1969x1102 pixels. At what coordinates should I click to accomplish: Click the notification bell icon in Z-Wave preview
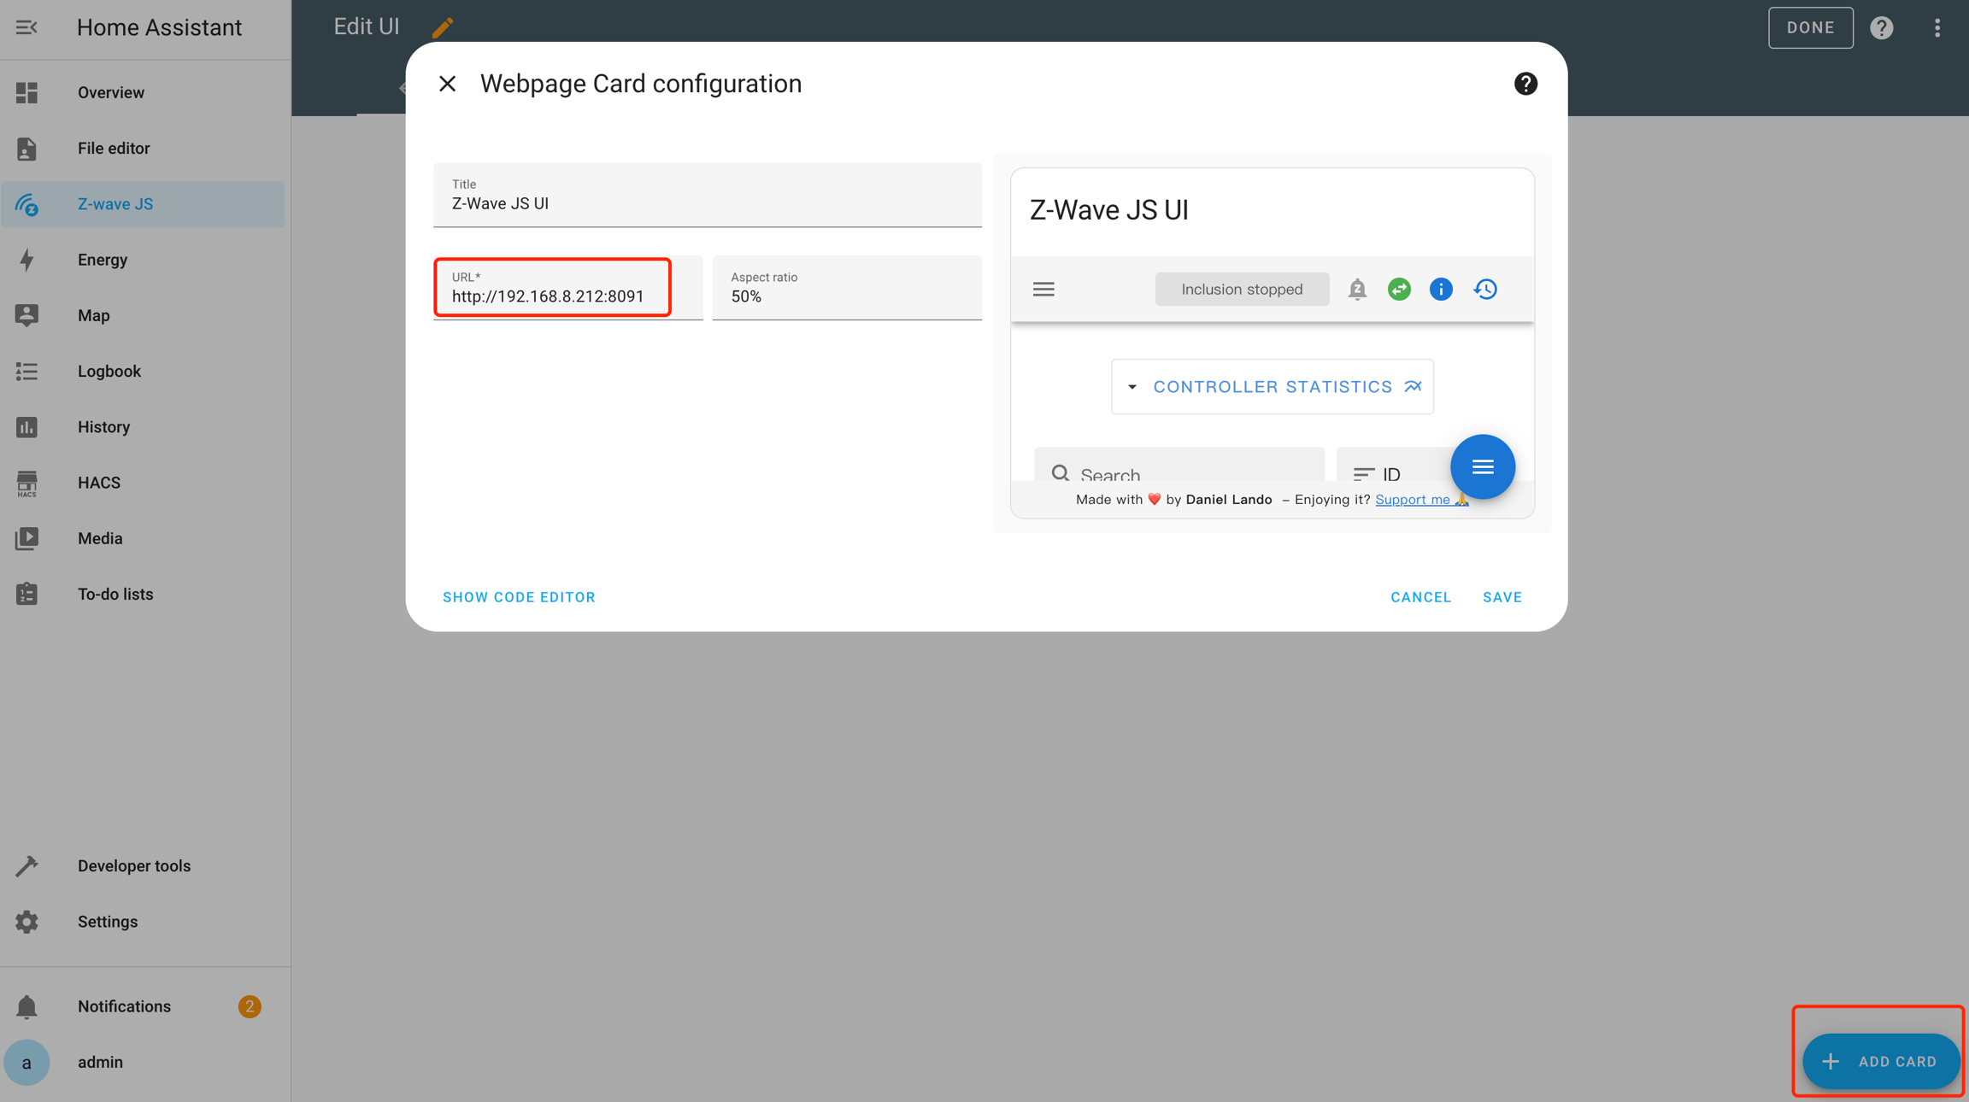pos(1357,290)
